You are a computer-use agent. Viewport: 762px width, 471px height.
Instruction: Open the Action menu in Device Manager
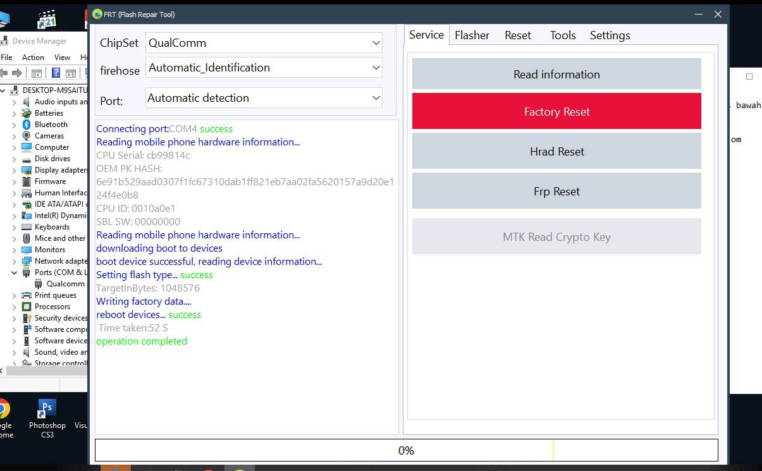pos(33,57)
